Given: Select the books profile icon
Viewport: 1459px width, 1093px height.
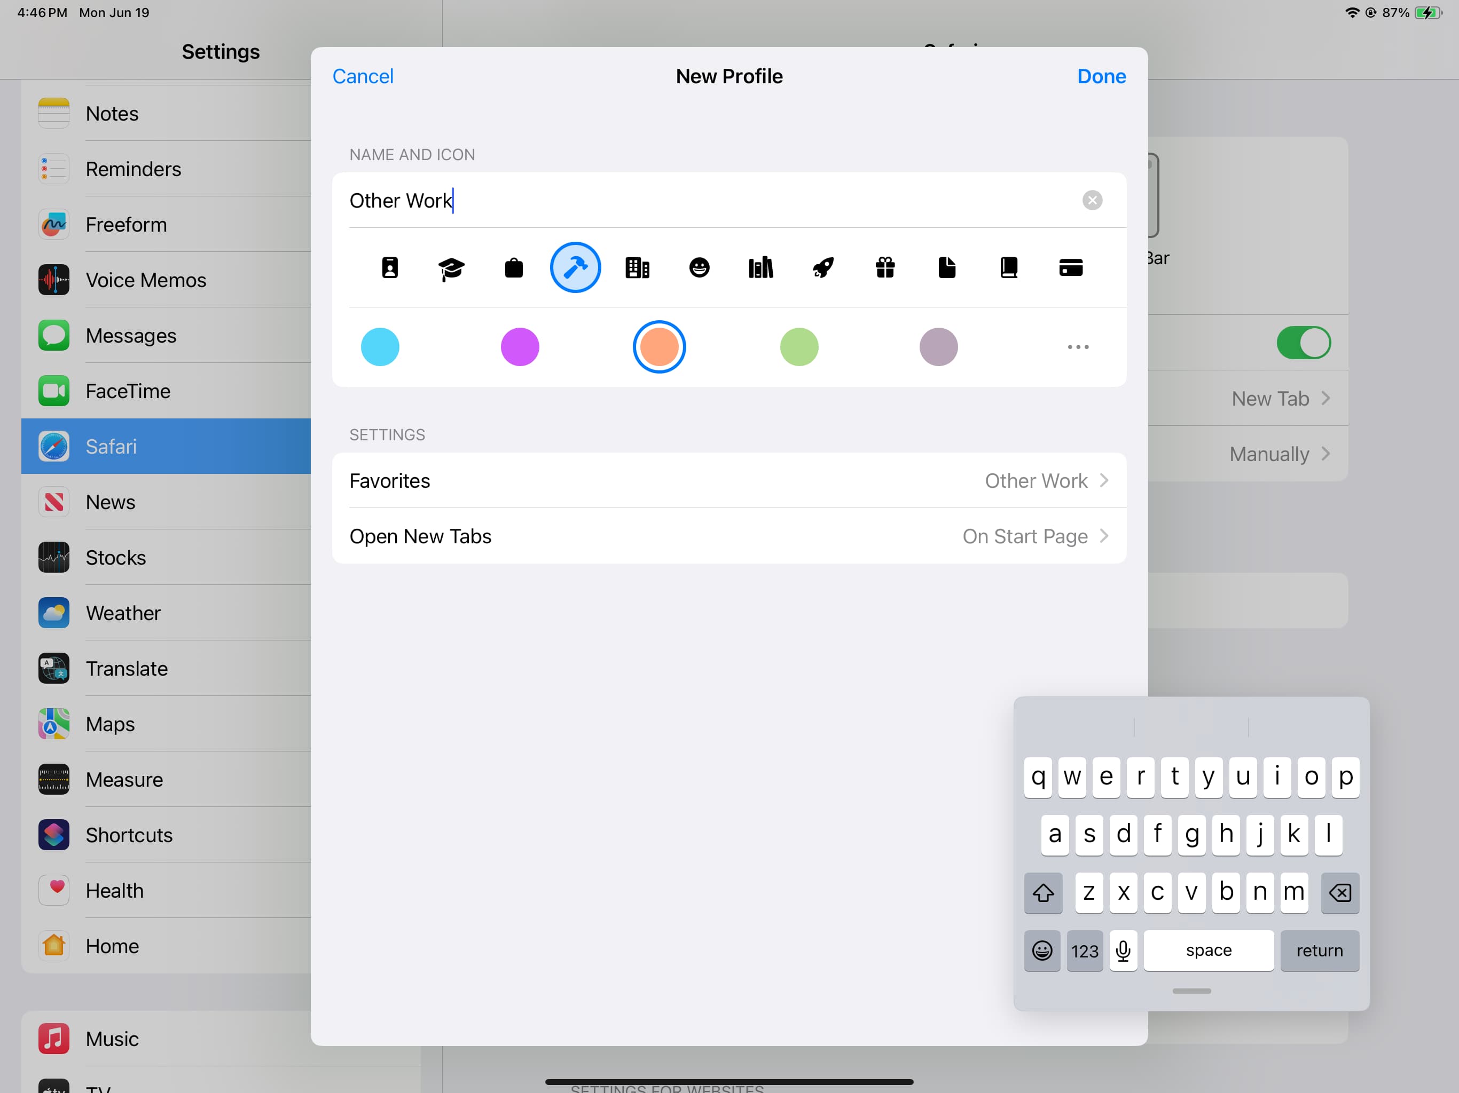Looking at the screenshot, I should coord(760,268).
